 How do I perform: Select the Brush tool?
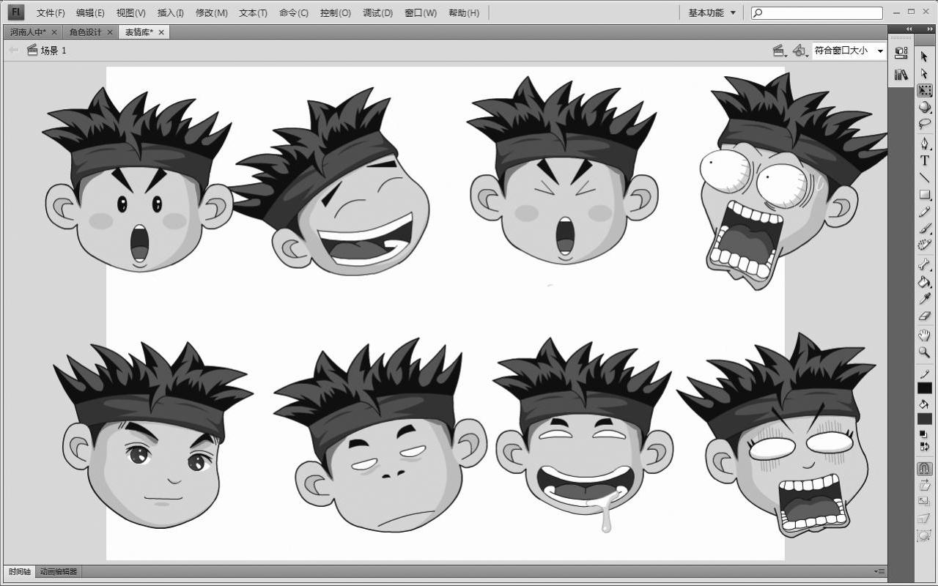[924, 229]
